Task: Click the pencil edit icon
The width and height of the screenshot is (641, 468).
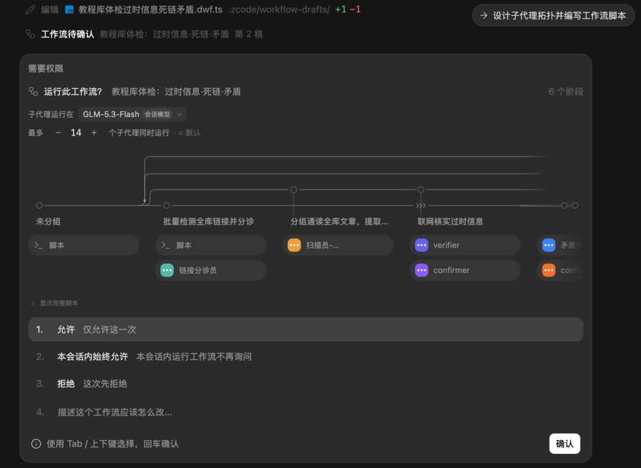Action: point(30,9)
